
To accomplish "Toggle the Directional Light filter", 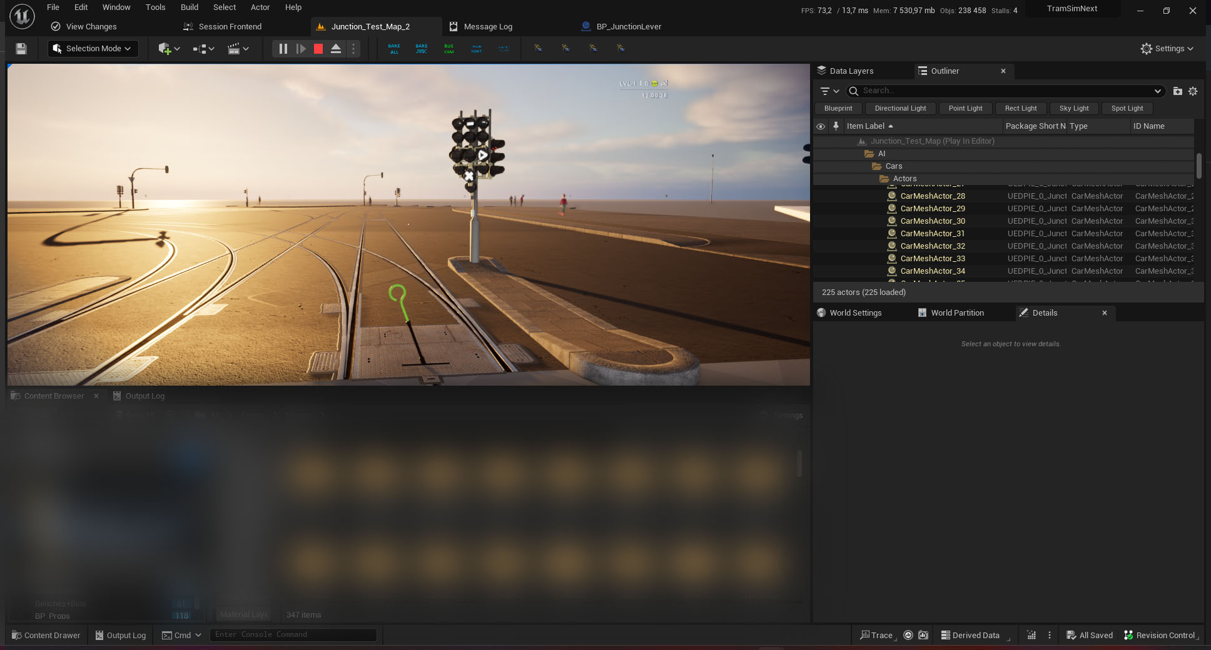I will coord(900,109).
